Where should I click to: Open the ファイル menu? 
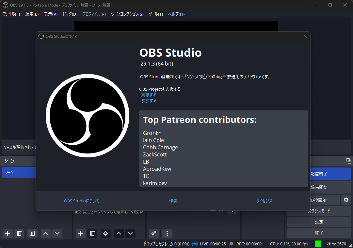tap(11, 14)
